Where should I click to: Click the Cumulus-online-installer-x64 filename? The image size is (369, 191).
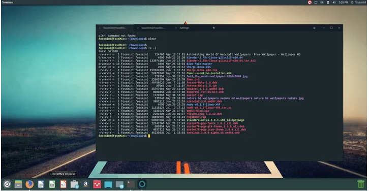[x=209, y=73]
